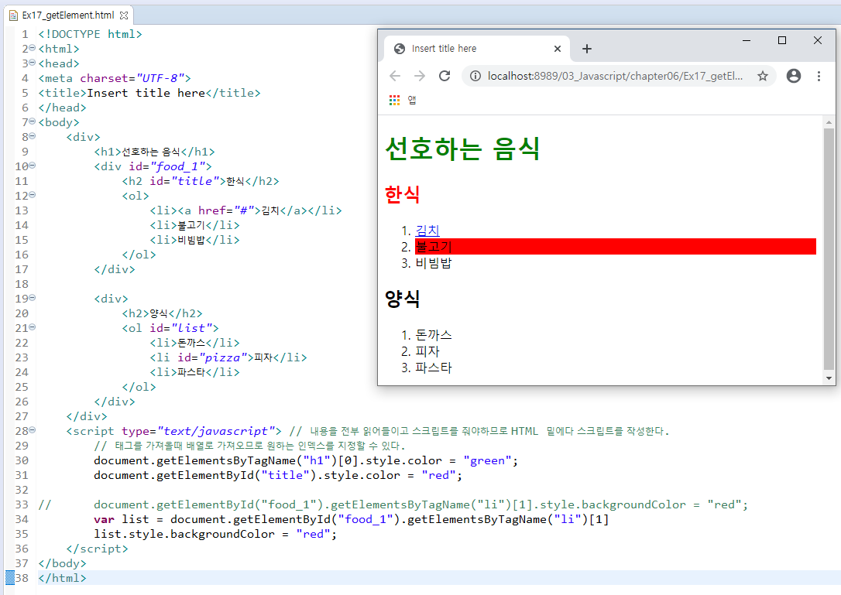The height and width of the screenshot is (595, 841).
Task: Click the 'var list' declaration on line 34
Action: pos(352,519)
